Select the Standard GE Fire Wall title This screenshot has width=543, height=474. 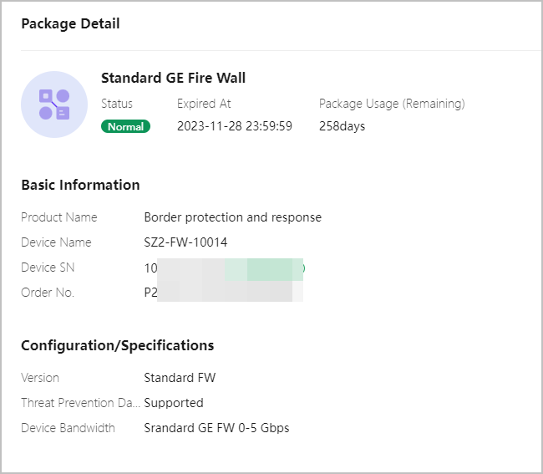pyautogui.click(x=173, y=78)
